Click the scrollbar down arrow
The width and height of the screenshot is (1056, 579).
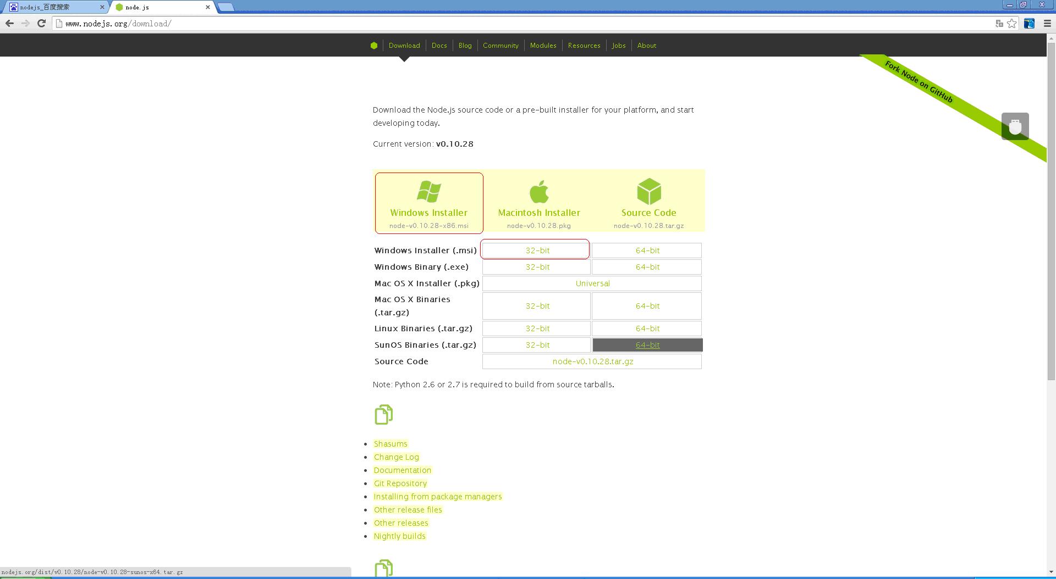coord(1051,572)
